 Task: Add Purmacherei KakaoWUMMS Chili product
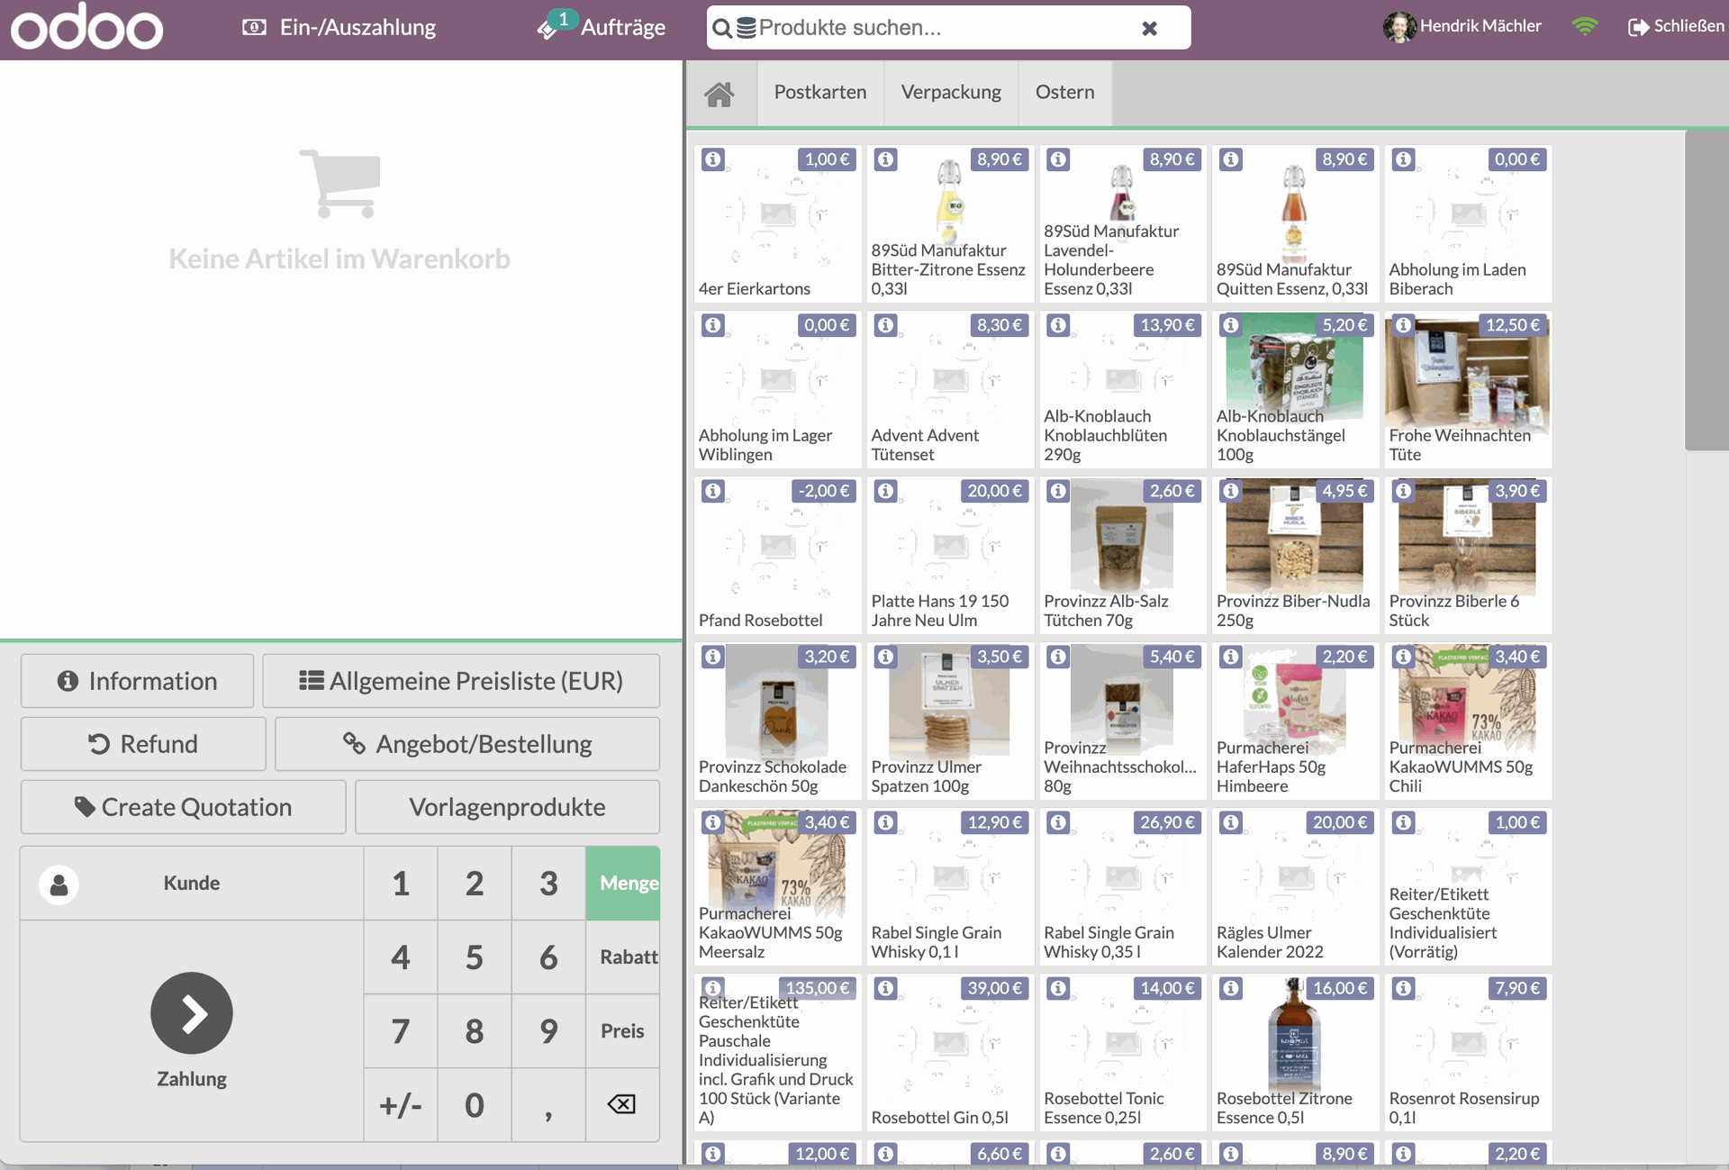(x=1468, y=721)
